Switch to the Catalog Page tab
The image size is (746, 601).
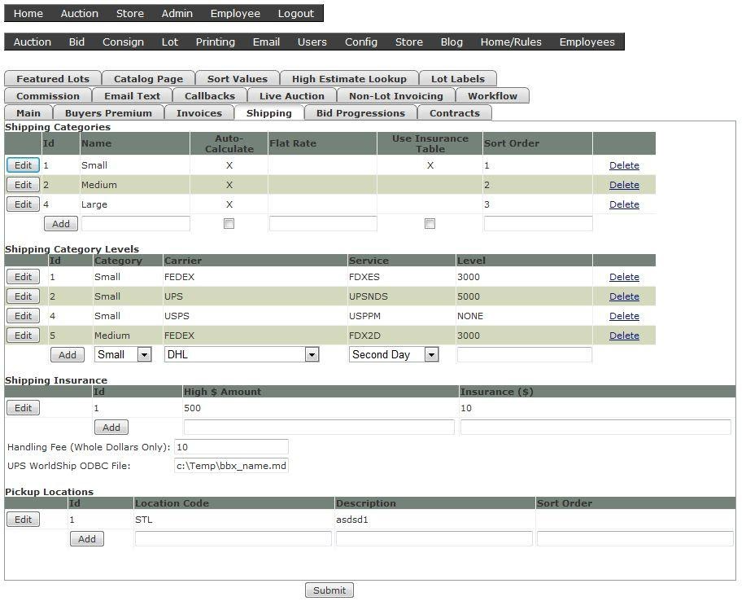[148, 78]
